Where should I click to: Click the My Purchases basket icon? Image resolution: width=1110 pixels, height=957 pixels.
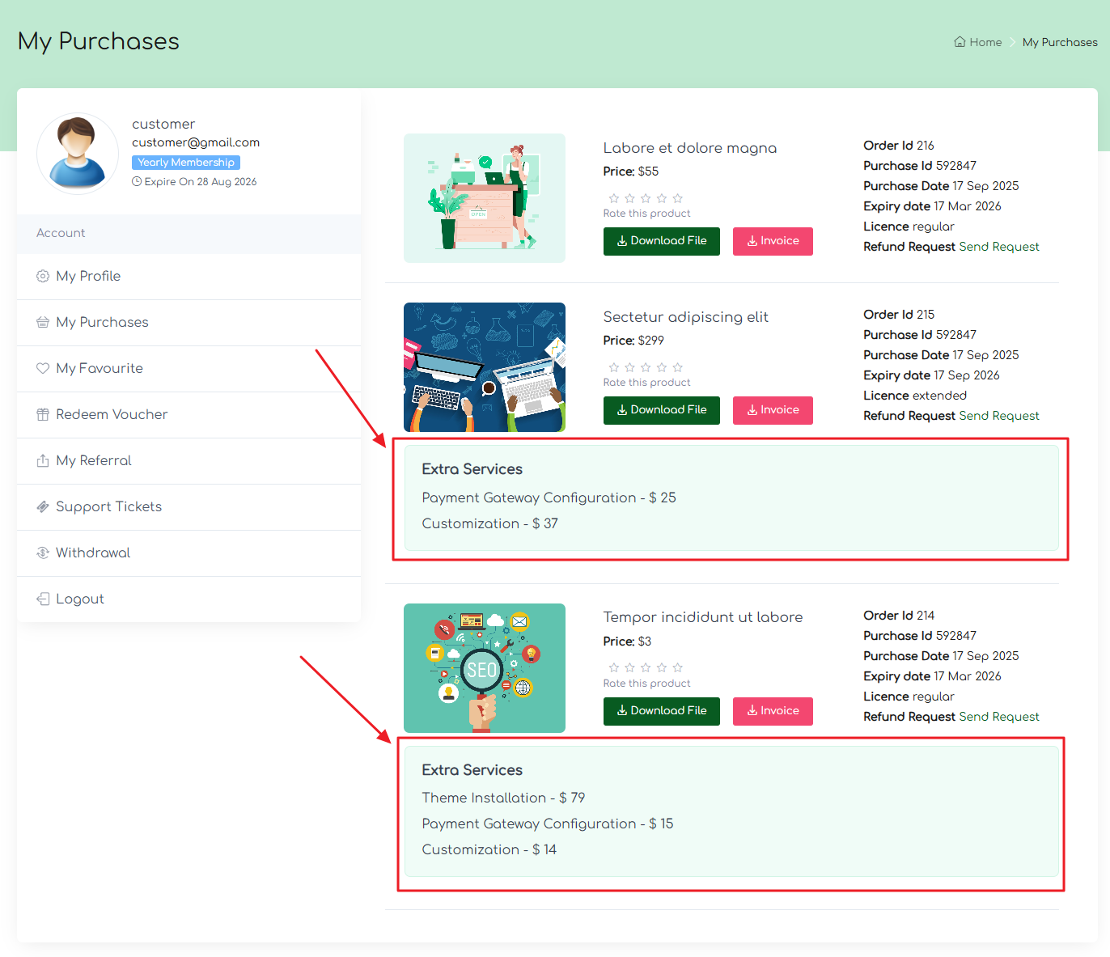43,323
